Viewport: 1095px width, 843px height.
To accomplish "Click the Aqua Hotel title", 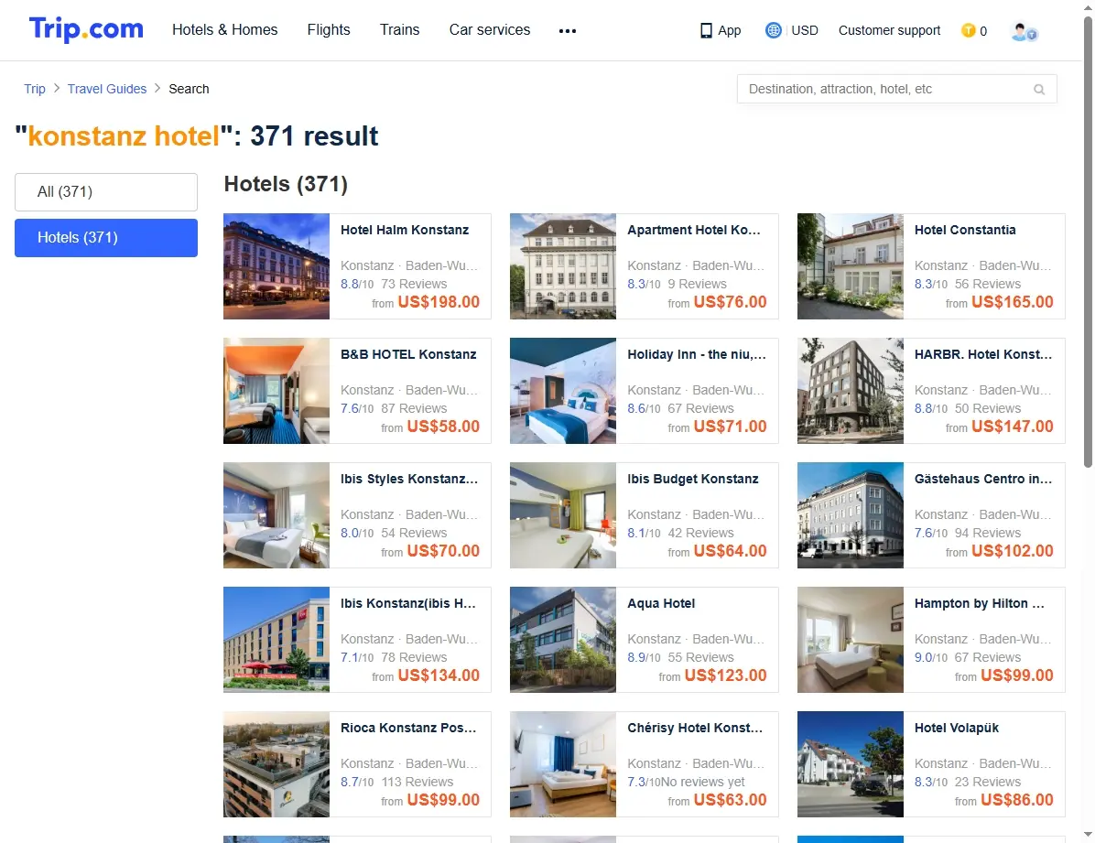I will coord(661,603).
